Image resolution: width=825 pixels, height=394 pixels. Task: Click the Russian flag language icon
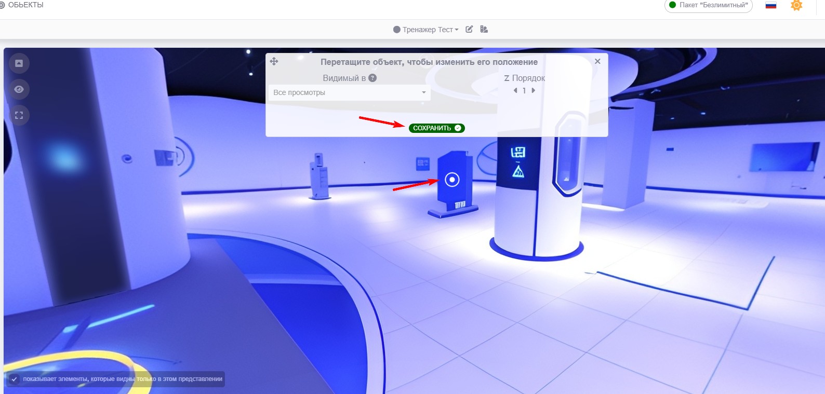pyautogui.click(x=771, y=5)
